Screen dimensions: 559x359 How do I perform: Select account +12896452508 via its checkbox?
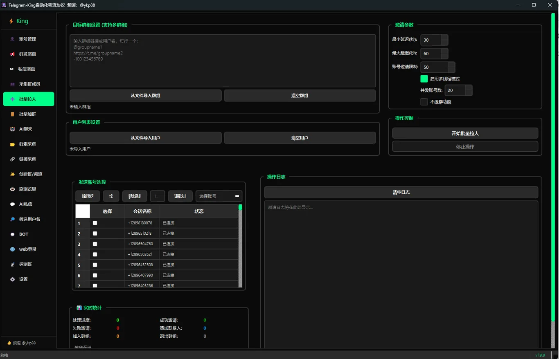[95, 265]
